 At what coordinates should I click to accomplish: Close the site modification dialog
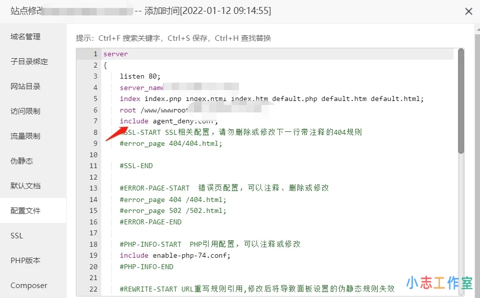(469, 11)
